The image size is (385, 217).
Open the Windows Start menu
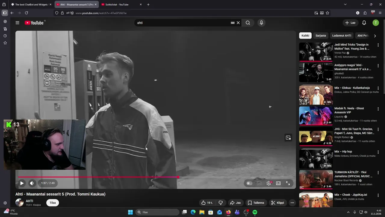tap(130, 212)
